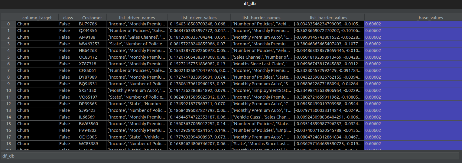
Task: Select the list_barrier_names column header
Action: (262, 18)
